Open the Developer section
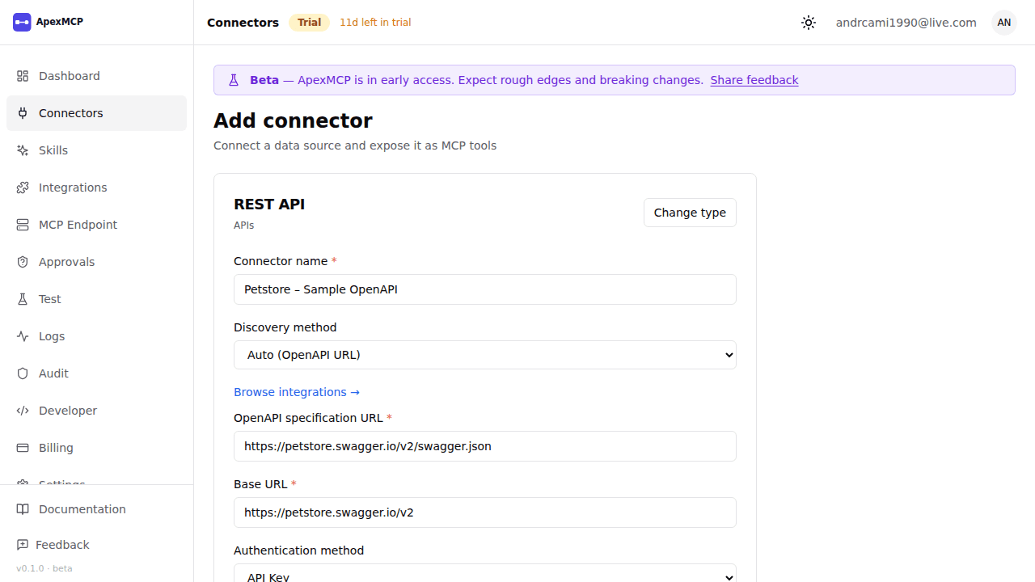This screenshot has height=582, width=1035. click(x=96, y=411)
